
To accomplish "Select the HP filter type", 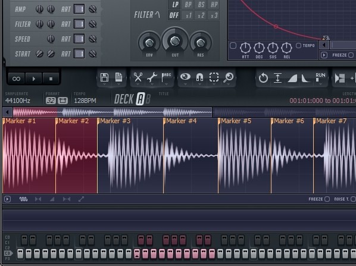I will (x=214, y=5).
